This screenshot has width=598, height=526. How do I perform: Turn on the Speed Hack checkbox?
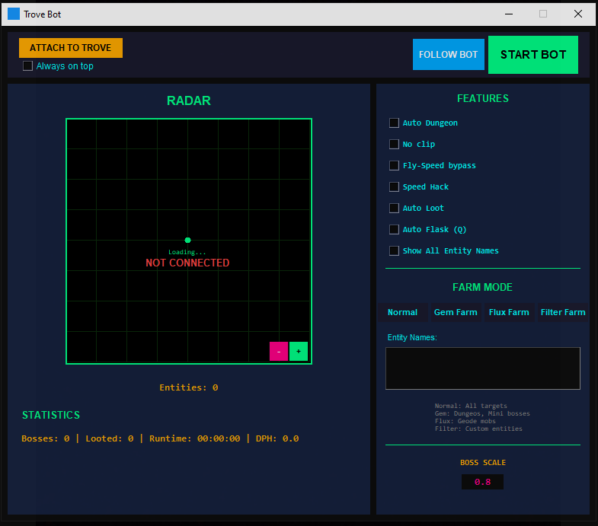tap(394, 186)
